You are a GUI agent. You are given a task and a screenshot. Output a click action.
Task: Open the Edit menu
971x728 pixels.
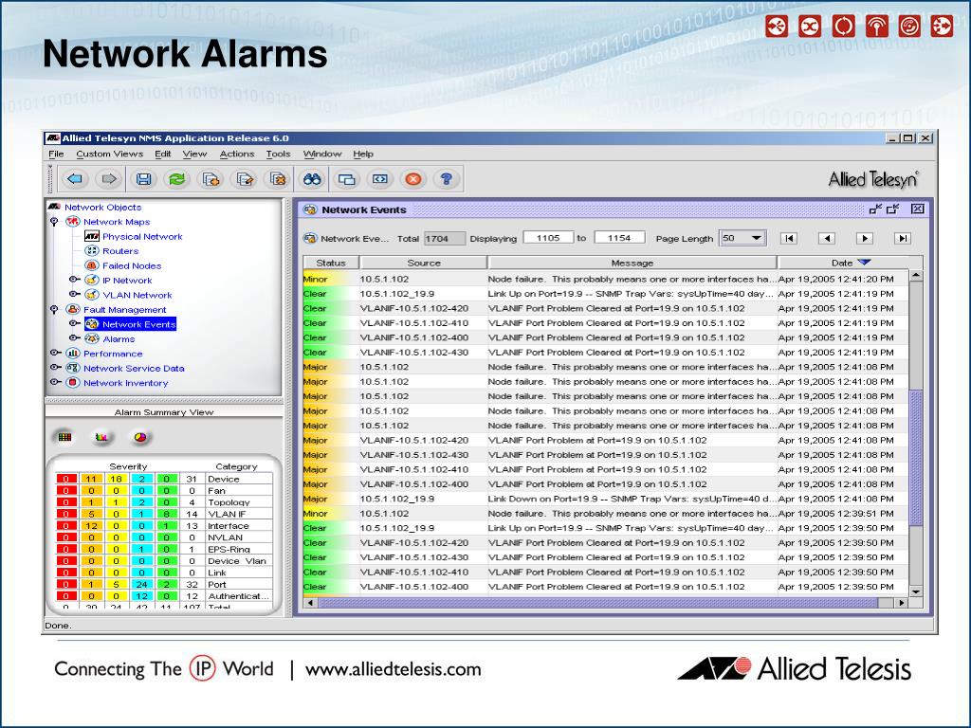(x=163, y=154)
